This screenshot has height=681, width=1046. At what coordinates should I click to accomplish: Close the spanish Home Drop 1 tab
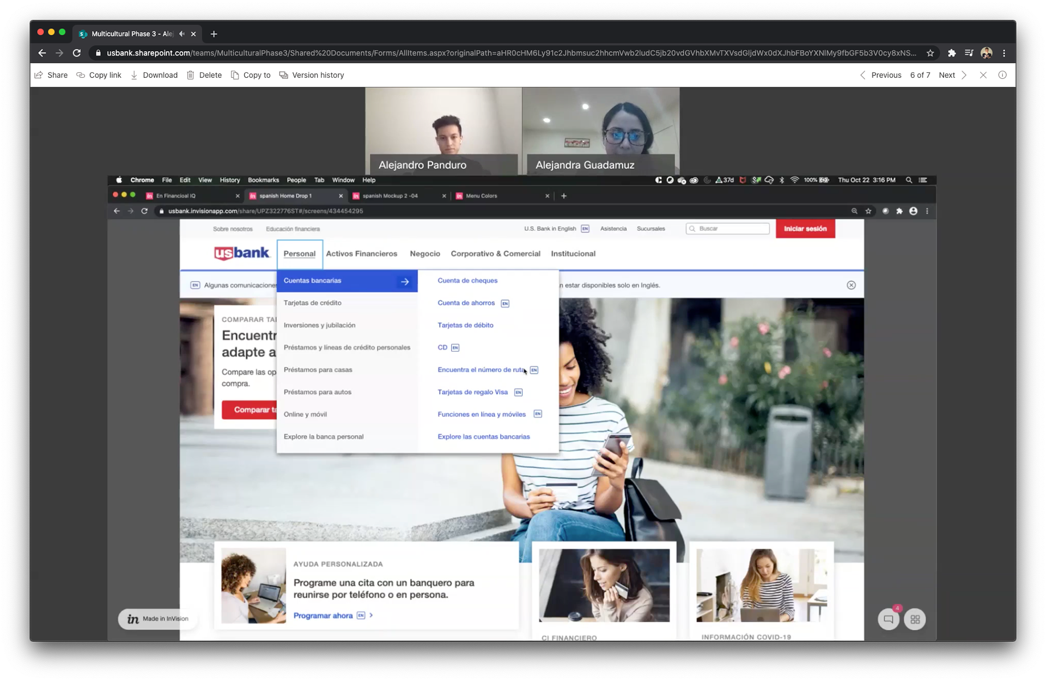pyautogui.click(x=340, y=196)
